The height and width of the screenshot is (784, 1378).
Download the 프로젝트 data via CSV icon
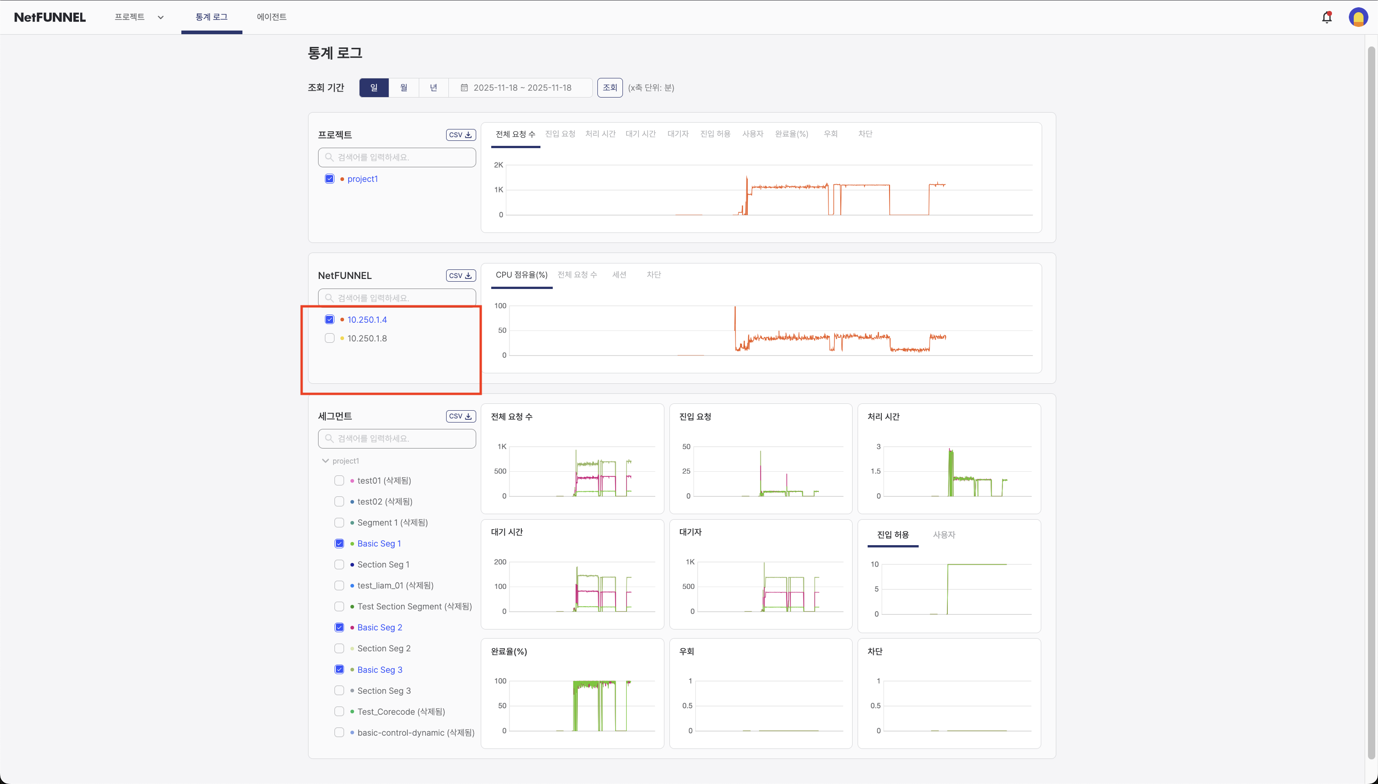pos(460,134)
